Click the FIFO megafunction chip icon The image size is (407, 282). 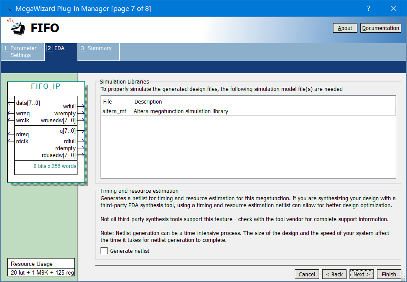[16, 27]
